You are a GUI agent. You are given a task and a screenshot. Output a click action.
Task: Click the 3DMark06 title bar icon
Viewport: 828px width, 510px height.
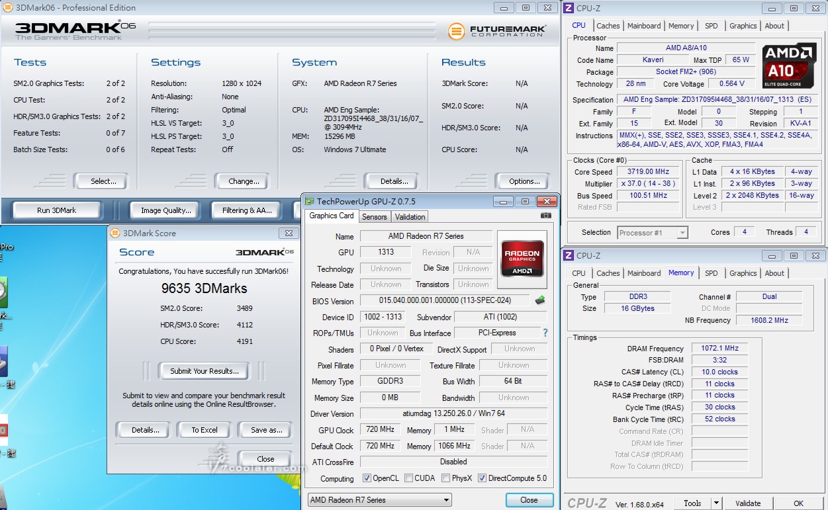pyautogui.click(x=8, y=8)
